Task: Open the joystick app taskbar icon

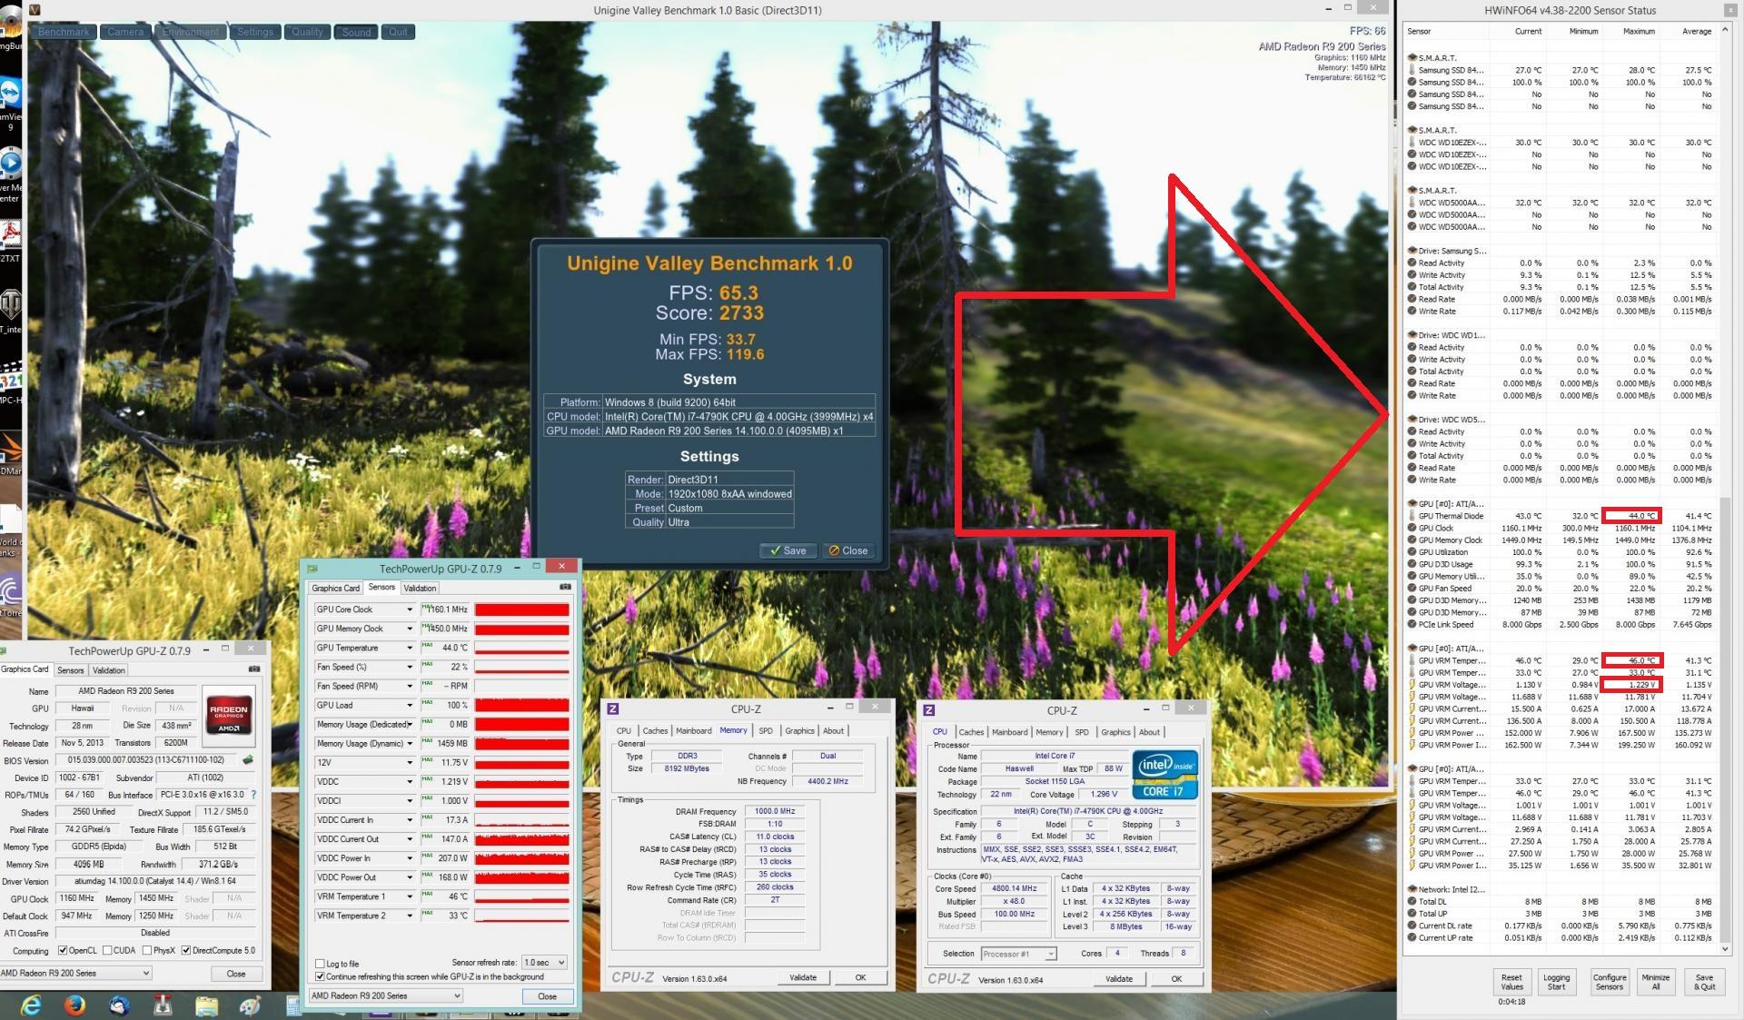Action: [163, 1005]
